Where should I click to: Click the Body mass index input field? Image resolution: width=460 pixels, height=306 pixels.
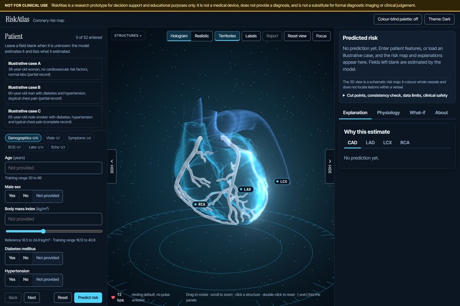(x=54, y=219)
